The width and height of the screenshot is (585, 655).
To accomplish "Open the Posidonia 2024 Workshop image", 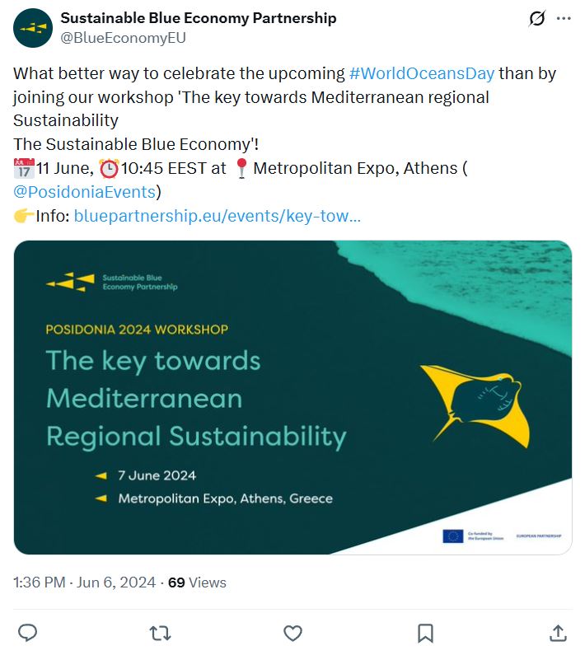I will click(292, 397).
